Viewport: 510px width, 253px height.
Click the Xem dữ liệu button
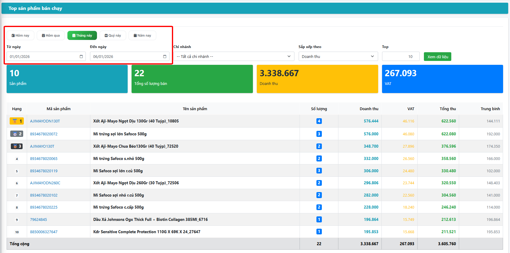point(437,57)
